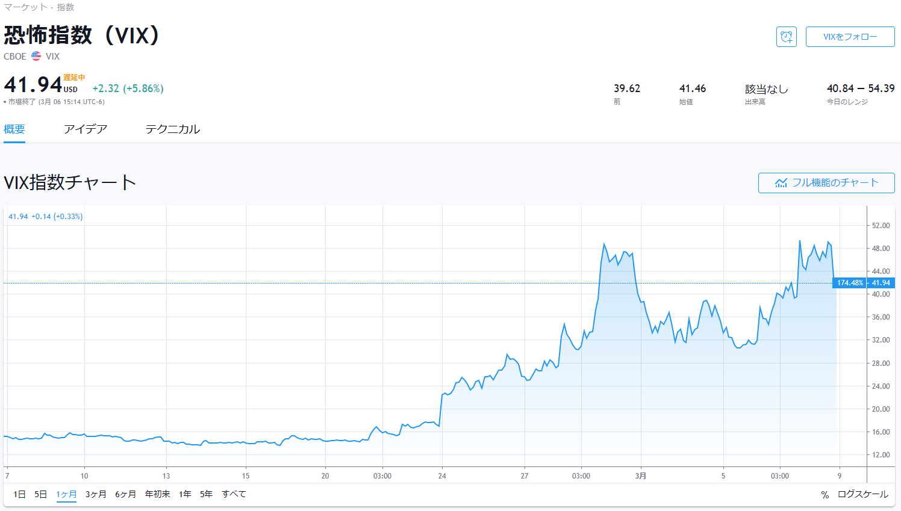Toggle the % percent scale option
The height and width of the screenshot is (511, 901).
[825, 494]
